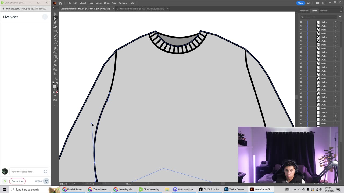Viewport: 344px width, 193px height.
Task: Collapse the panel dock double arrows
Action: tap(341, 8)
